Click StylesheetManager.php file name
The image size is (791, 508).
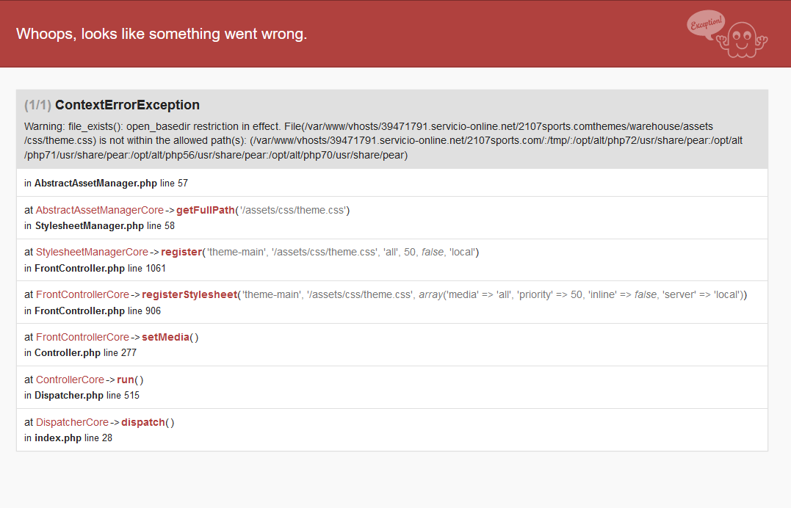[89, 225]
